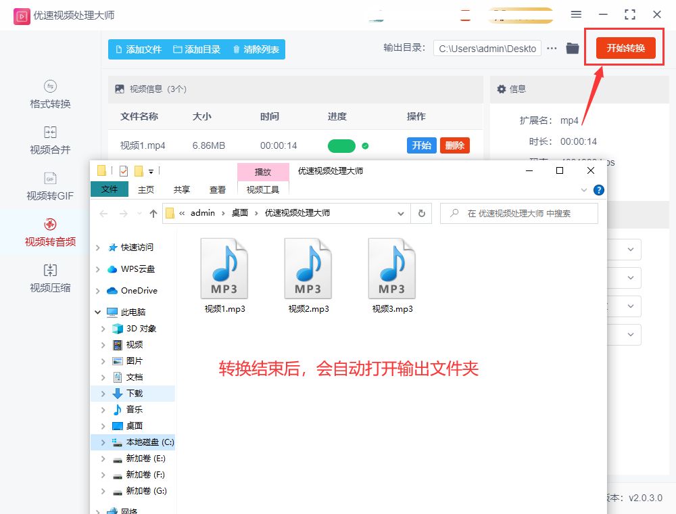
Task: Click Explorer back navigation arrow
Action: [103, 214]
